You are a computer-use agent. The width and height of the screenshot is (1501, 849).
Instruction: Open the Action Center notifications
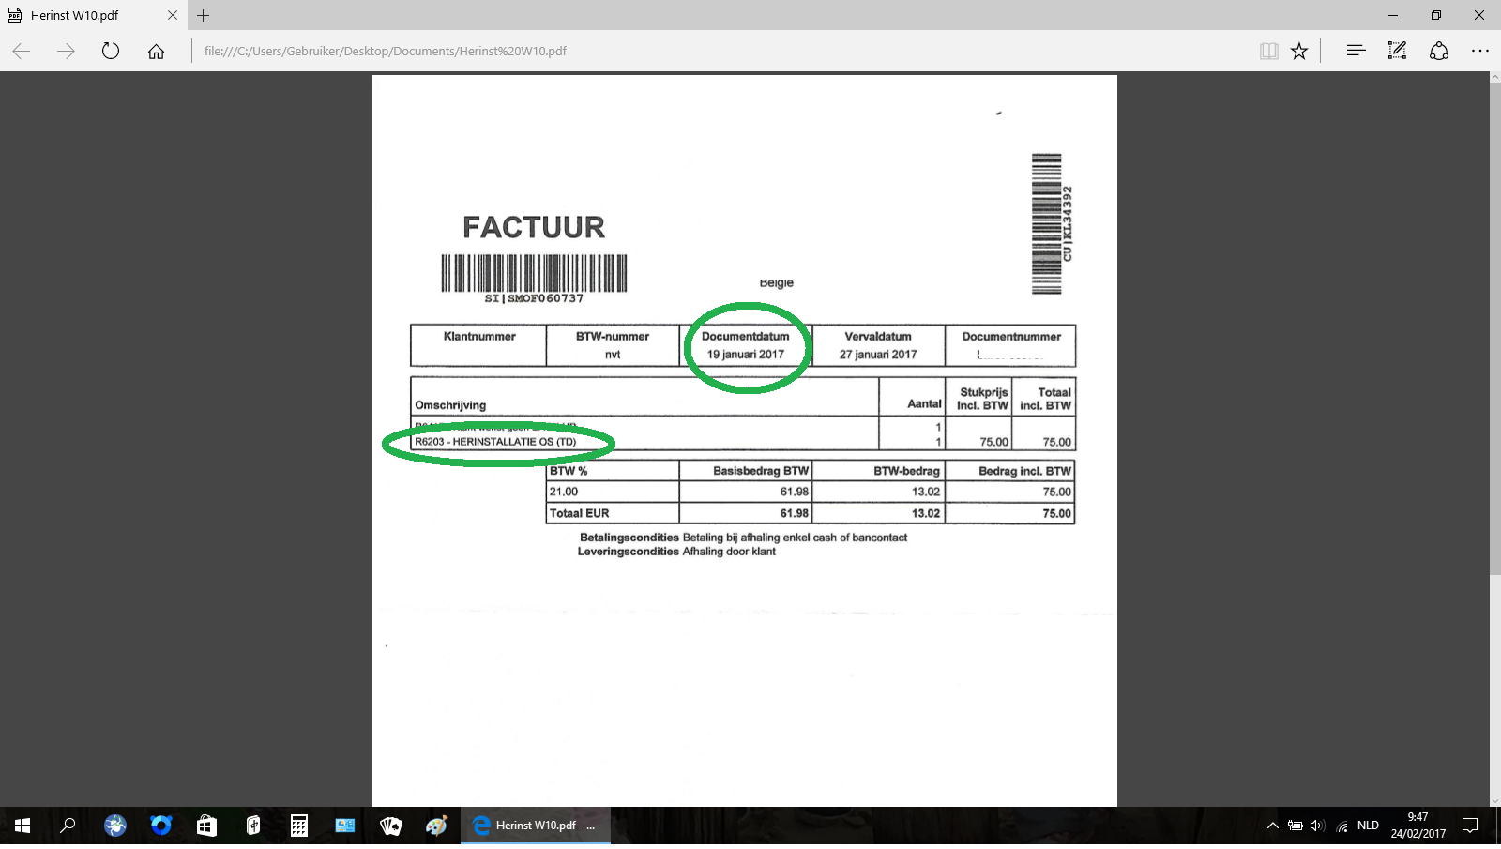[1470, 826]
